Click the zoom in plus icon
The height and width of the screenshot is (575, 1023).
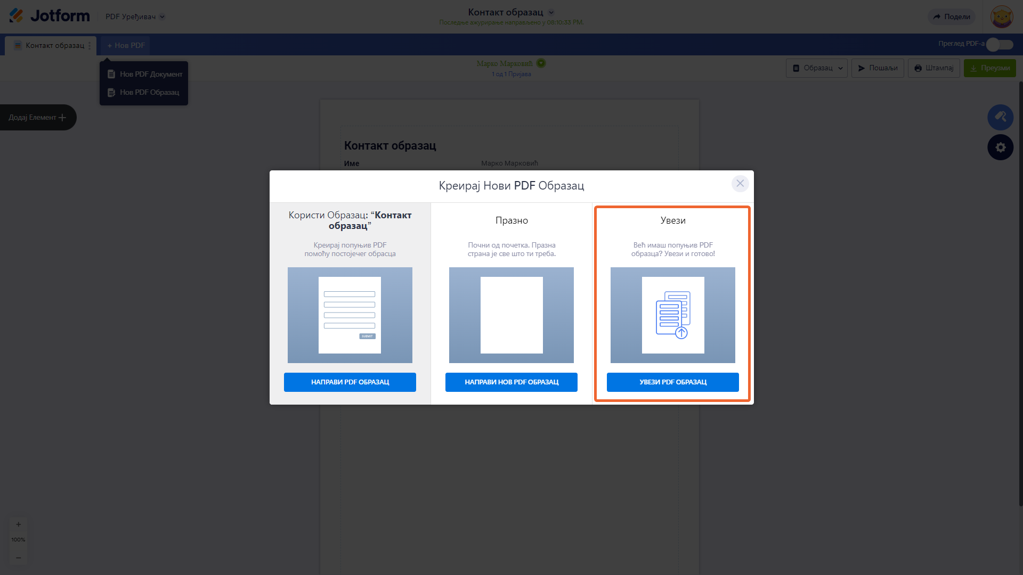18,524
